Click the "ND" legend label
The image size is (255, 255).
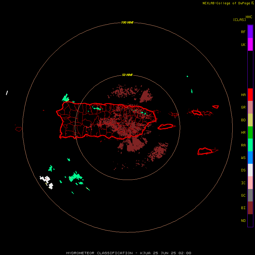243,221
